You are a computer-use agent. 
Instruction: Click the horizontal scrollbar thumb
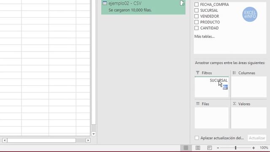(41, 140)
